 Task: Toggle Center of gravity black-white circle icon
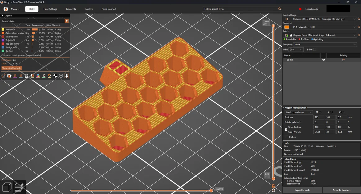coord(55,76)
